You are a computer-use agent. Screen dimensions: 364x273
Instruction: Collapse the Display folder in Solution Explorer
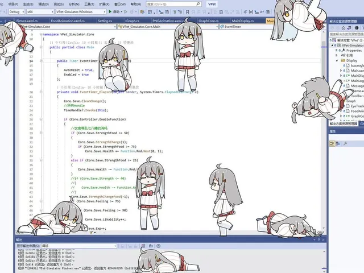click(x=337, y=60)
